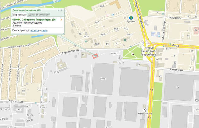Close the Сибиряков-Гвардейцев info popup

[x=62, y=10]
